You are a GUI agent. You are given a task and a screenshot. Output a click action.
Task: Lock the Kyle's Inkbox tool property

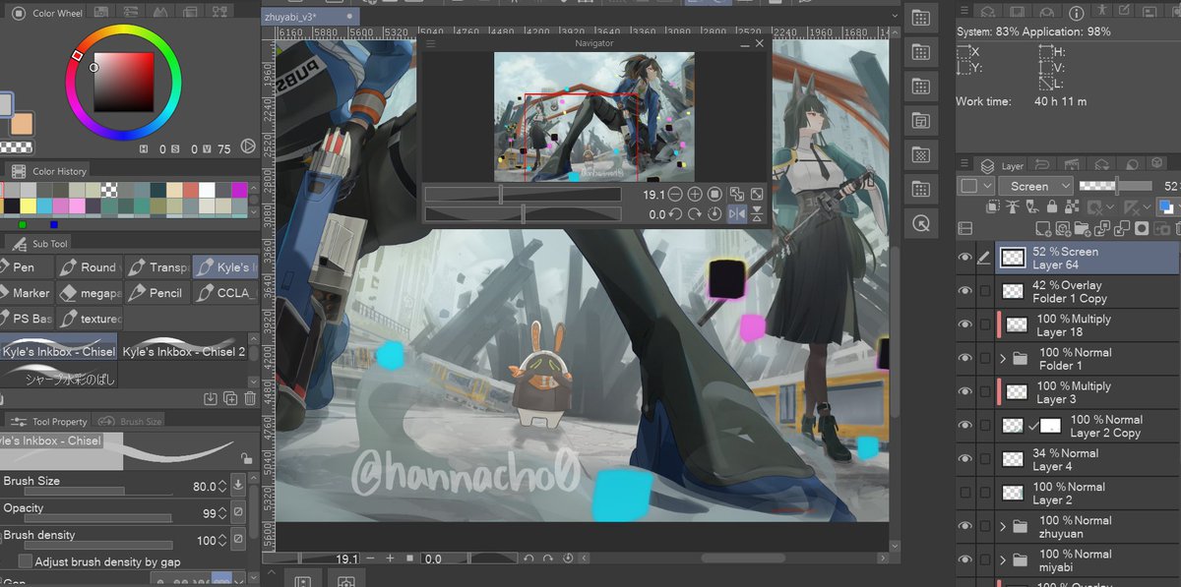pyautogui.click(x=245, y=458)
